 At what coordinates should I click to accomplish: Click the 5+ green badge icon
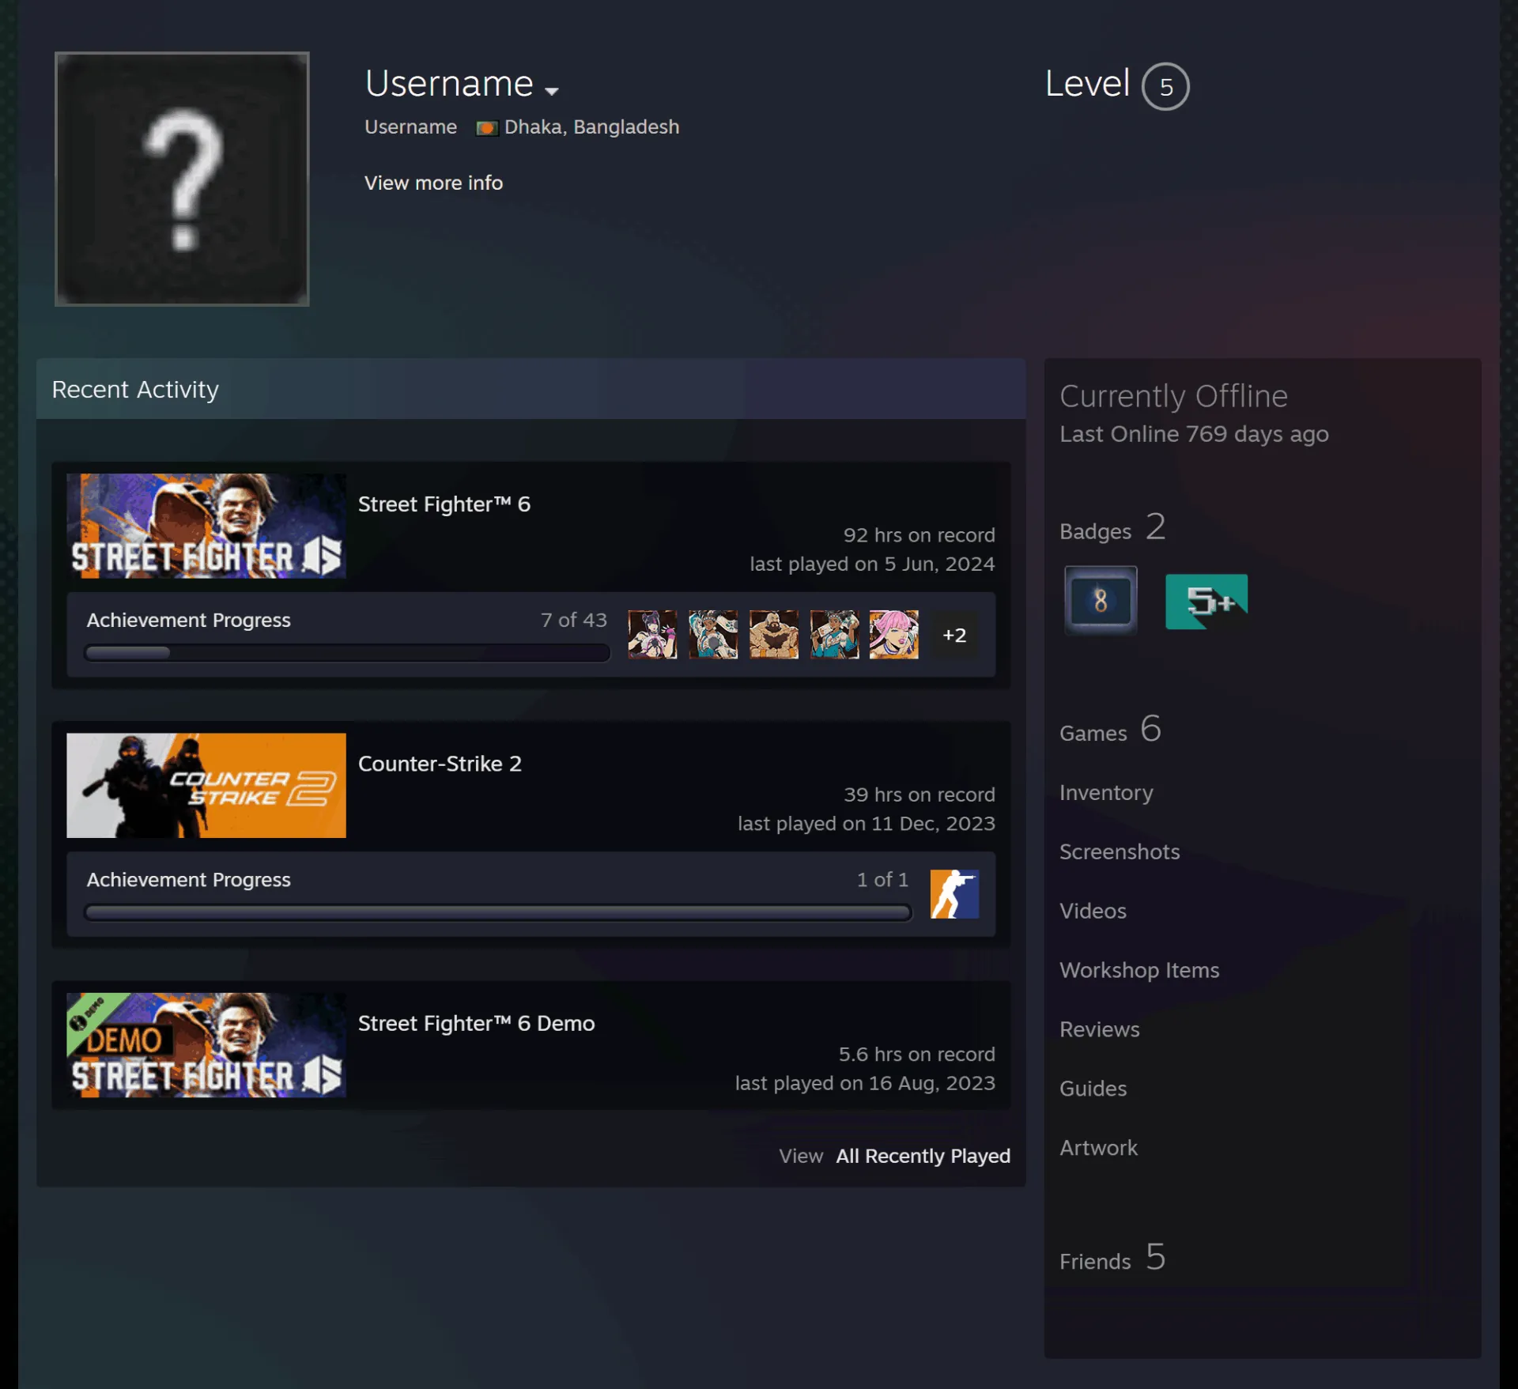click(x=1206, y=602)
